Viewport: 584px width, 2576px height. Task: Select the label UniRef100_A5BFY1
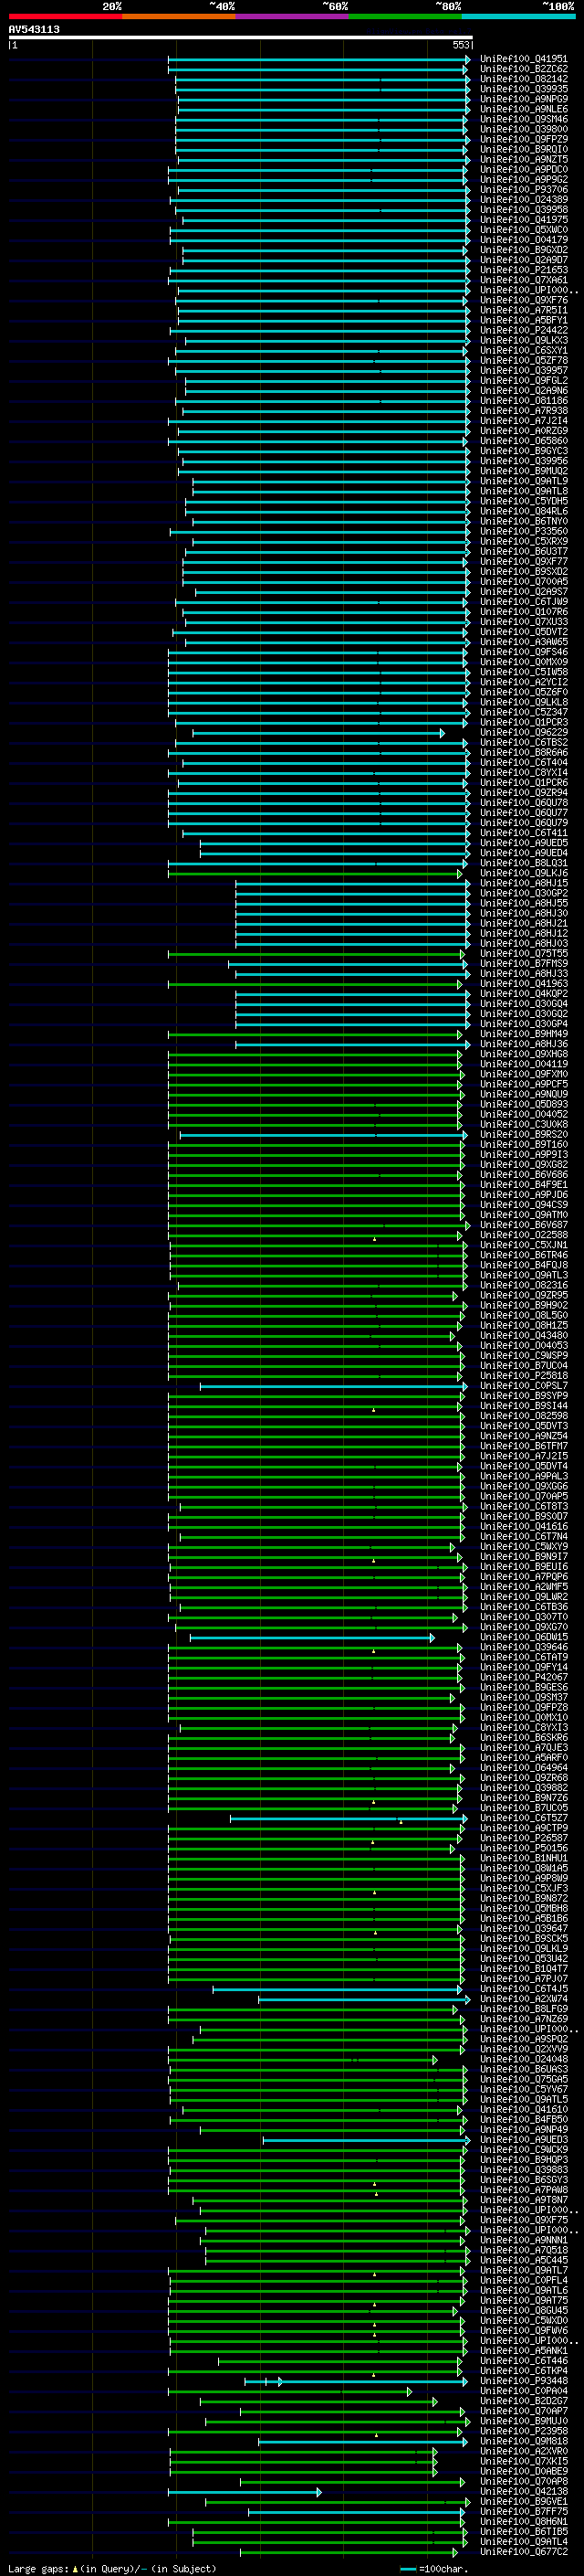tap(524, 320)
